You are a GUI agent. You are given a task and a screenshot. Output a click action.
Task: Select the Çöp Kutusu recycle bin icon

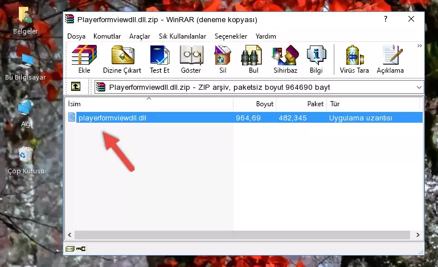[26, 161]
